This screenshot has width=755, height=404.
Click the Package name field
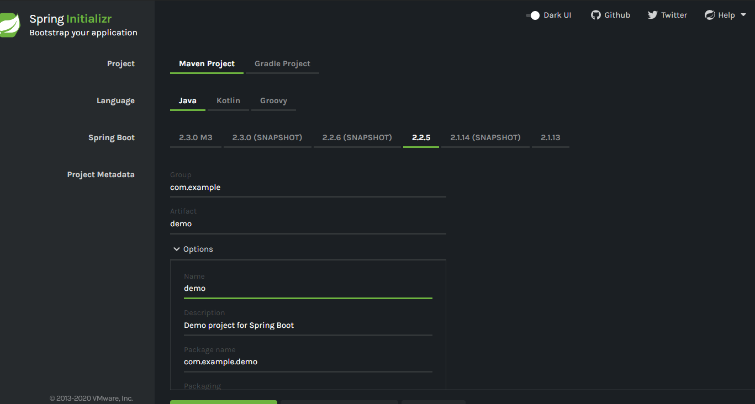click(308, 362)
